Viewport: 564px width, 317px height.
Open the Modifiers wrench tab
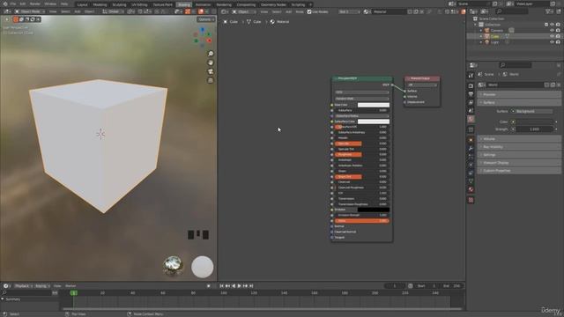click(471, 148)
